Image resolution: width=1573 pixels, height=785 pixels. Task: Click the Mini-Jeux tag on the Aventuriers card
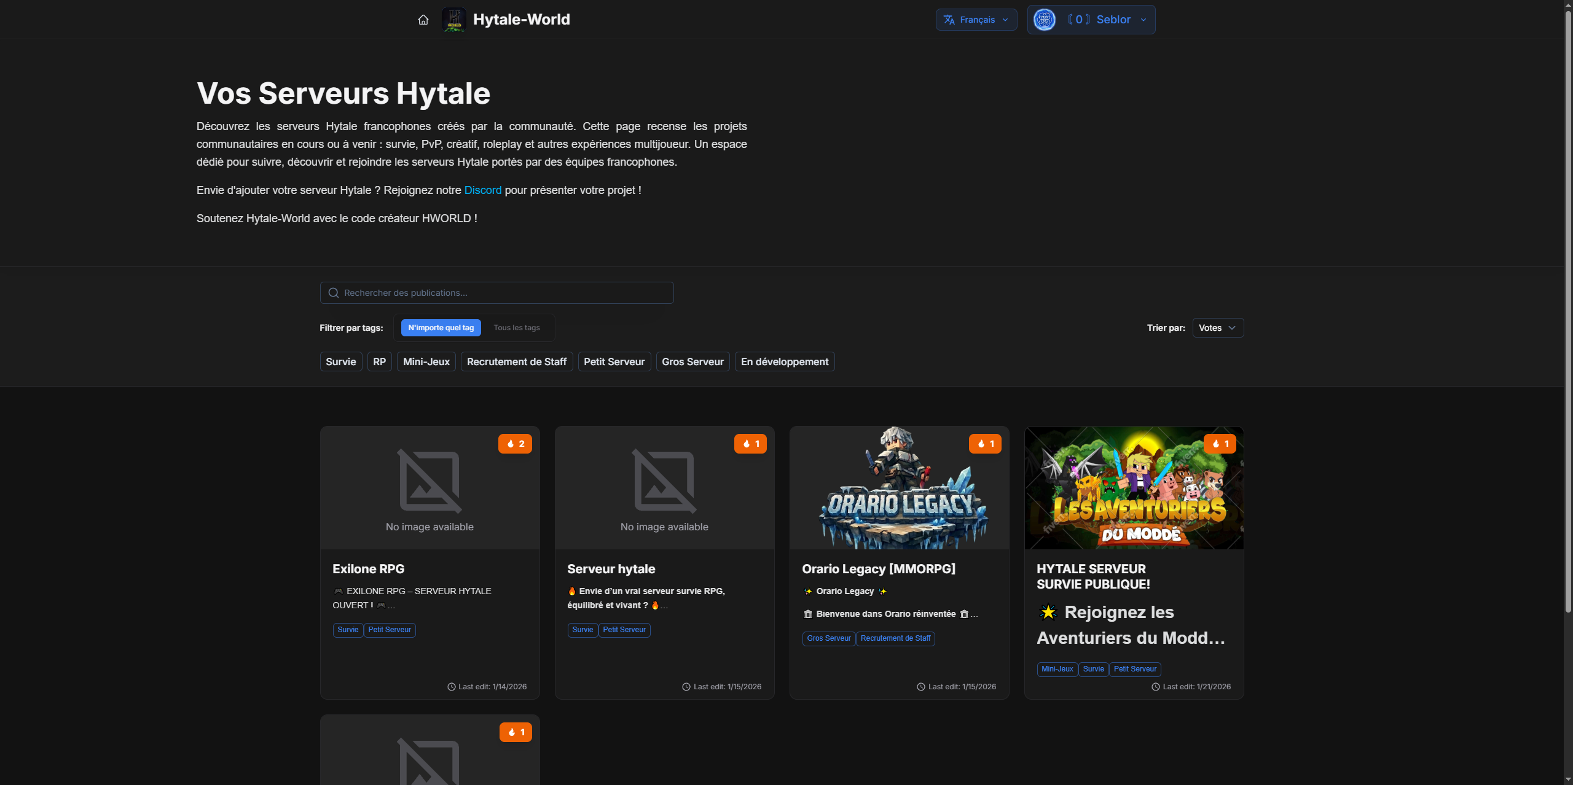coord(1057,669)
